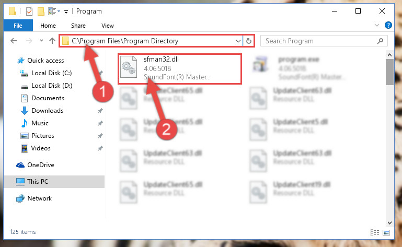This screenshot has width=402, height=247.
Task: Select Local Disk (D:) in sidebar
Action: point(52,86)
